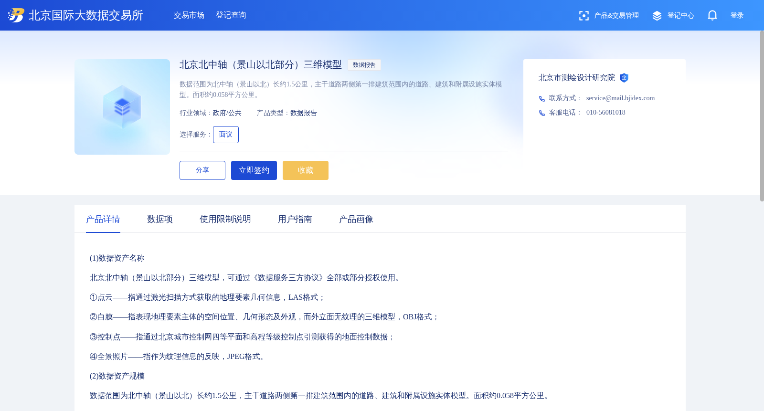Open the 交易市场 menu
The height and width of the screenshot is (411, 764).
[189, 15]
